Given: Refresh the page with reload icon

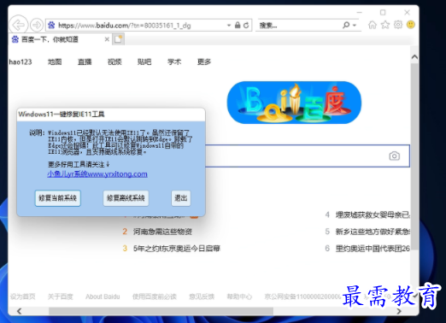Looking at the screenshot, I should [246, 26].
